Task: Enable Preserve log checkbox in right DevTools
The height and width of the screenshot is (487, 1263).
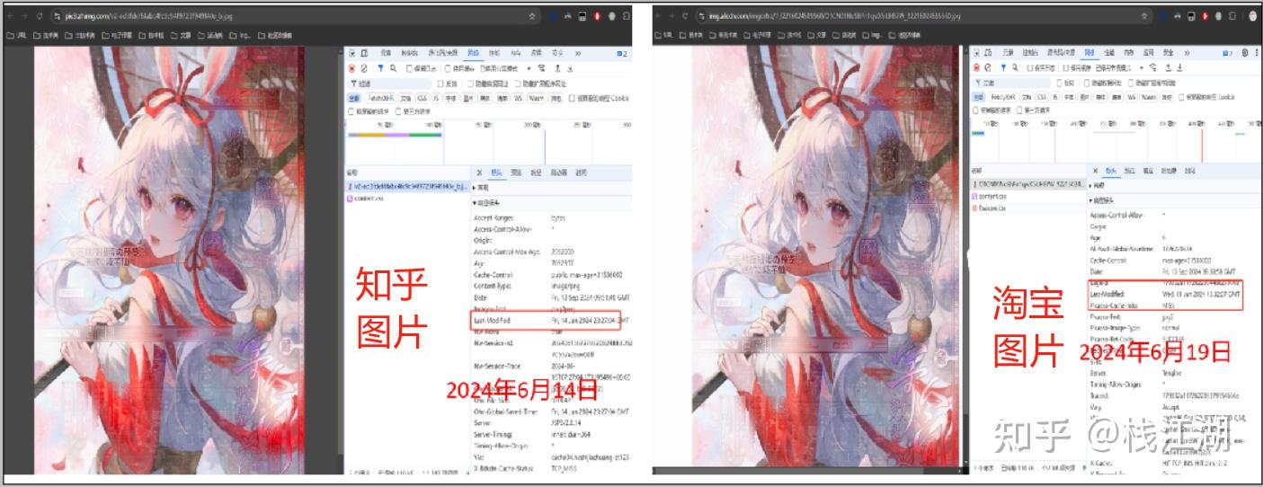Action: [1029, 67]
